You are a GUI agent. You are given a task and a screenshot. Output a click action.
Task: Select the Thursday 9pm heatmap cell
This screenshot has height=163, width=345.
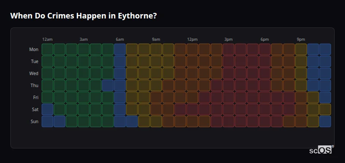[301, 85]
